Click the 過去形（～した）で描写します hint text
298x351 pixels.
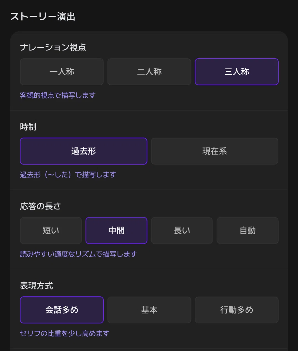coord(68,175)
